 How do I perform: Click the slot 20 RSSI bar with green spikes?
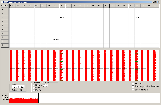click(137, 65)
